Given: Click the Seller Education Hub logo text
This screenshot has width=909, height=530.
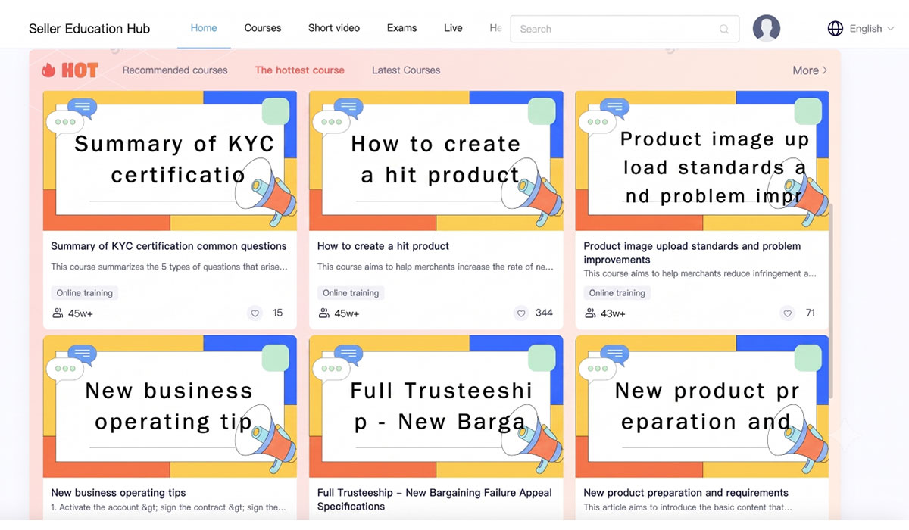Looking at the screenshot, I should click(89, 29).
